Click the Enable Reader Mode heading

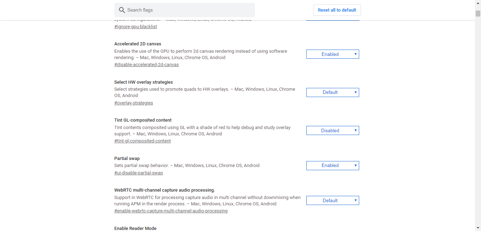pyautogui.click(x=135, y=228)
